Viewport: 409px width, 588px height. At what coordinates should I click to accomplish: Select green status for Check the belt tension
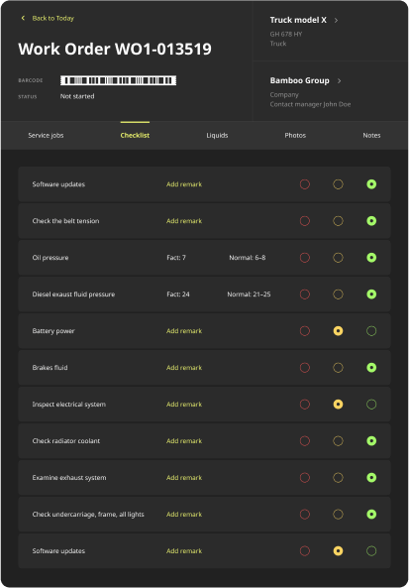click(x=371, y=221)
